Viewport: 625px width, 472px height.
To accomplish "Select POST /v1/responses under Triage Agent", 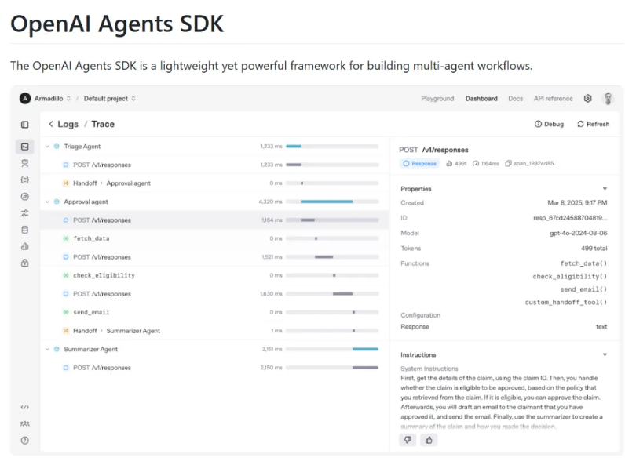I will 215,165.
